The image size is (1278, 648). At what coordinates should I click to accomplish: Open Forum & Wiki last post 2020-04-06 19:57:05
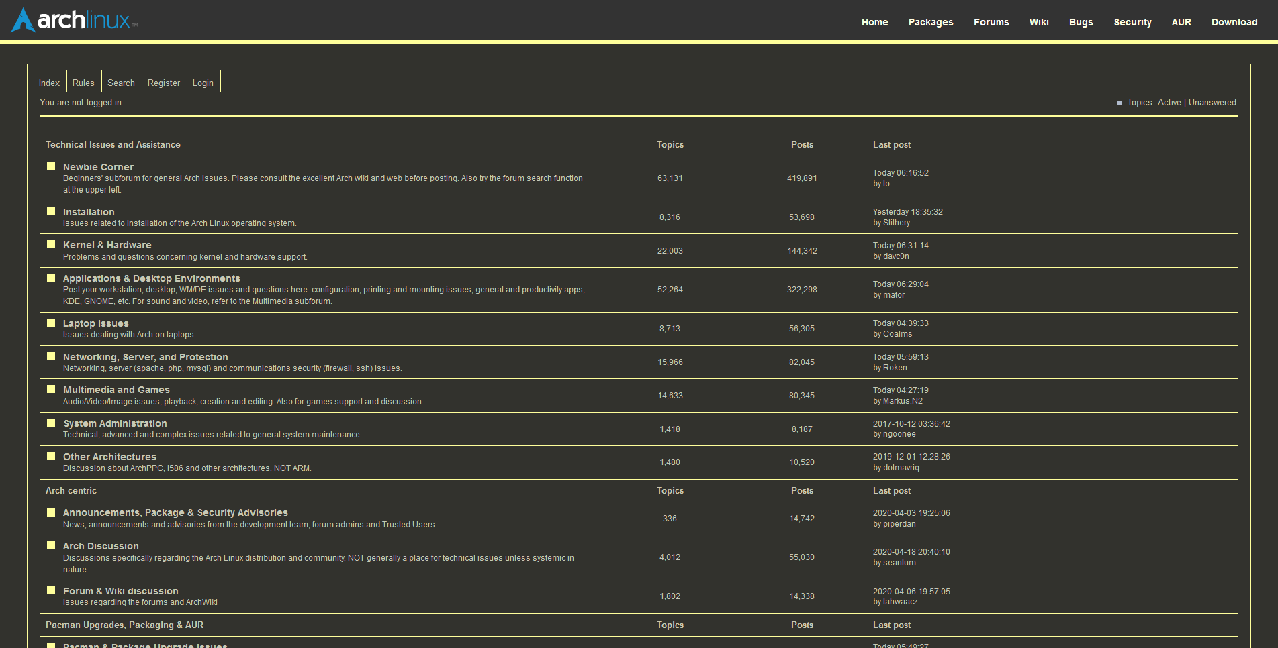911,592
